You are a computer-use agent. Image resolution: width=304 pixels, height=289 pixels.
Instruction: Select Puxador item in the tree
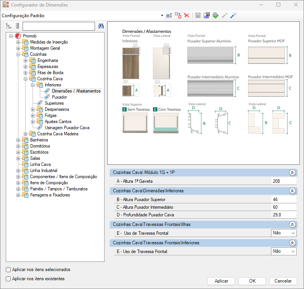point(59,97)
